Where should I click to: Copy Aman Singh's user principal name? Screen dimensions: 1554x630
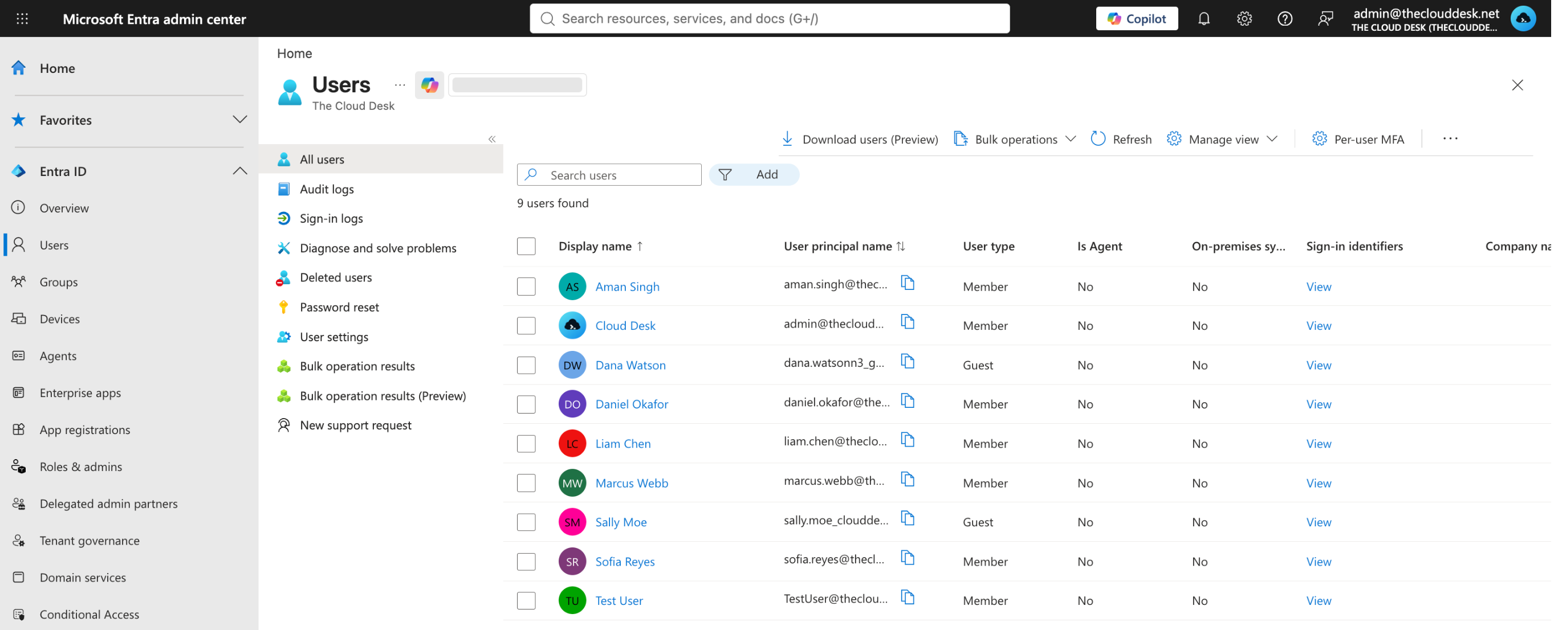pyautogui.click(x=908, y=283)
